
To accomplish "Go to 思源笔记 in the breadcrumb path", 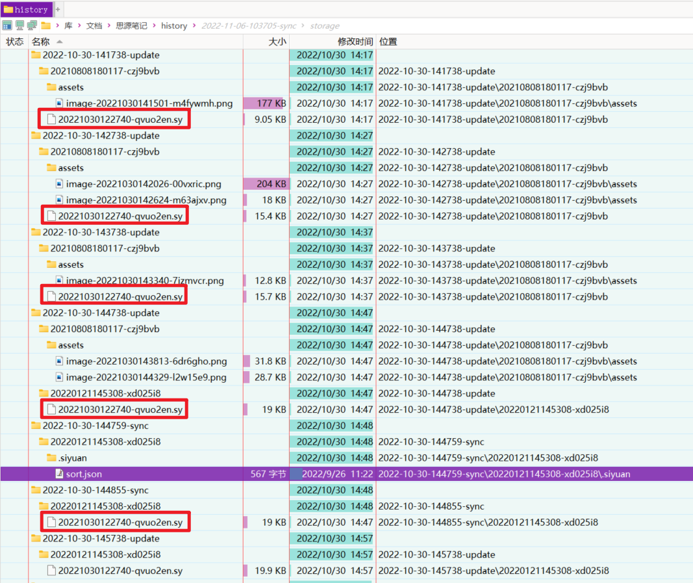I will pyautogui.click(x=132, y=25).
